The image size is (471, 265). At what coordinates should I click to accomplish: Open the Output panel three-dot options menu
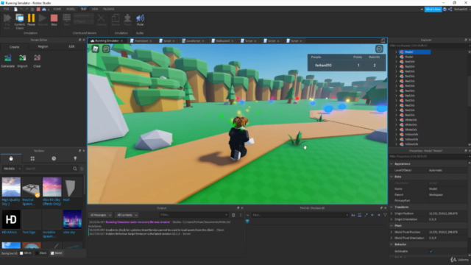(241, 215)
